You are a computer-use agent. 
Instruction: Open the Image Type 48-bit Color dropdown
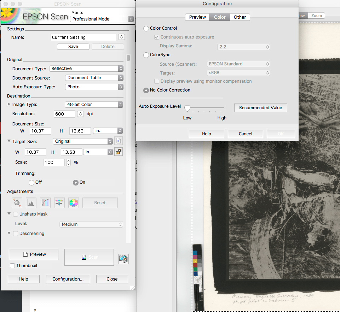[x=94, y=105]
